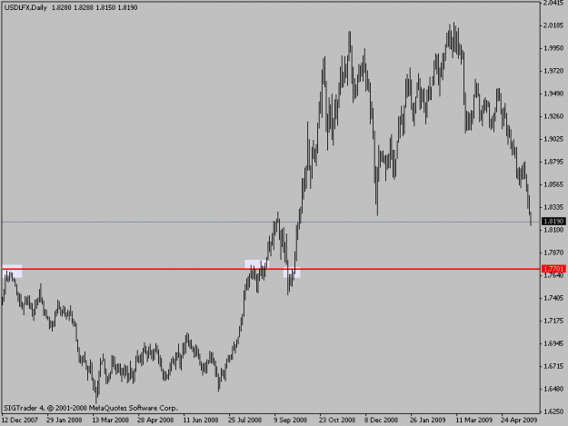Click the 13 Mar 2008 date label
Screen dimensions: 568x426
coord(111,421)
